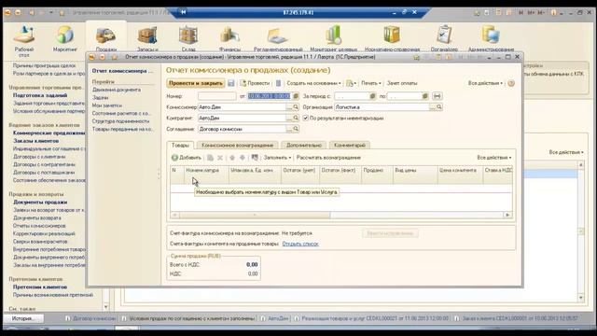
Task: Open Претензии клиентов in the left panel
Action: tap(40, 287)
